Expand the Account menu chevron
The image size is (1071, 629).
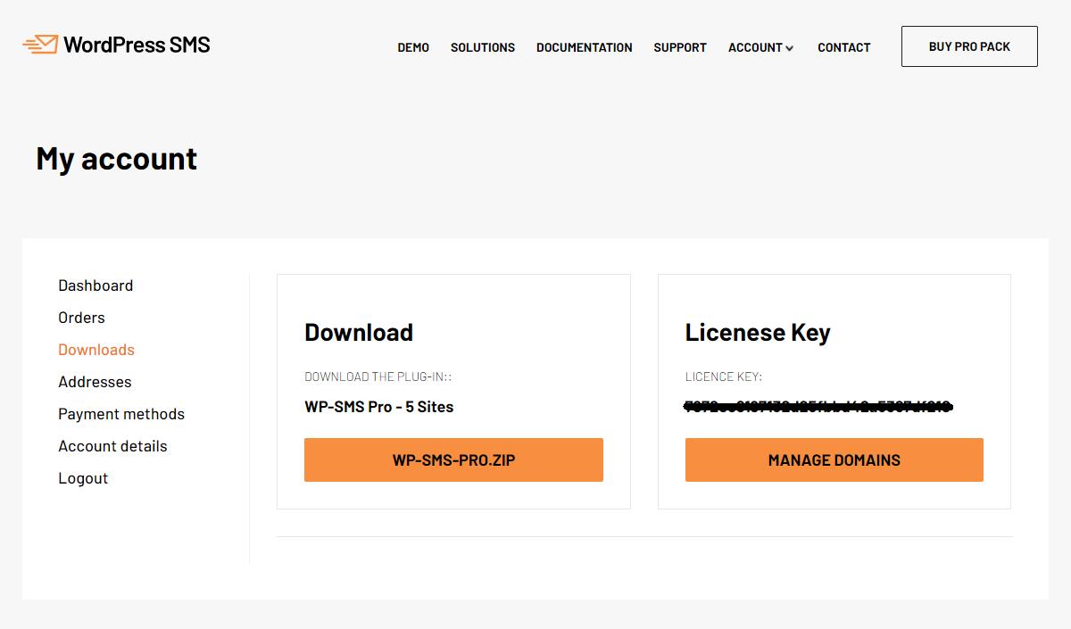789,48
